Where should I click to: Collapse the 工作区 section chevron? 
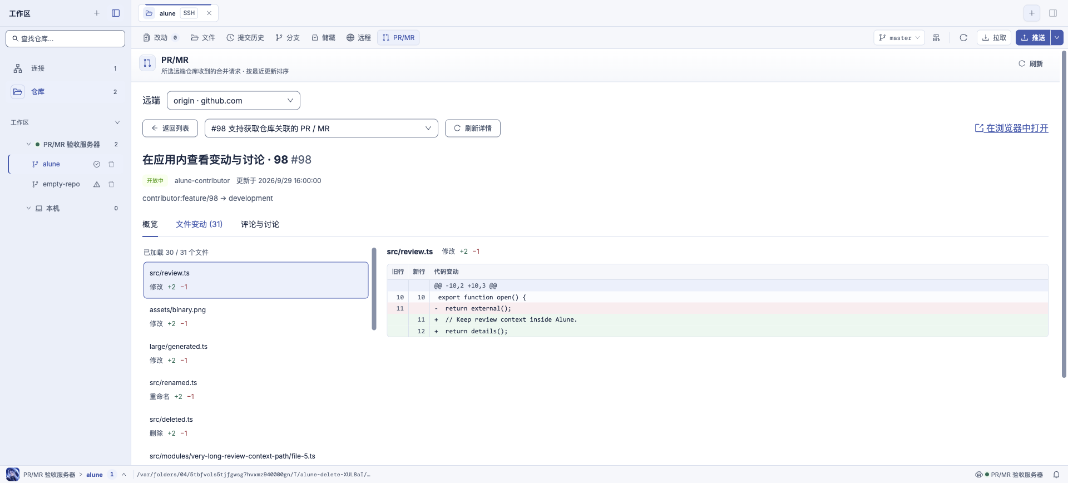117,122
